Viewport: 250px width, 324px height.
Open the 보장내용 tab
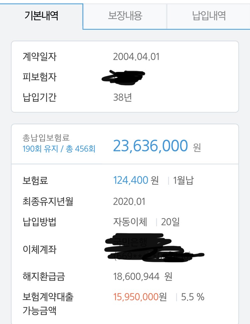[x=125, y=16]
